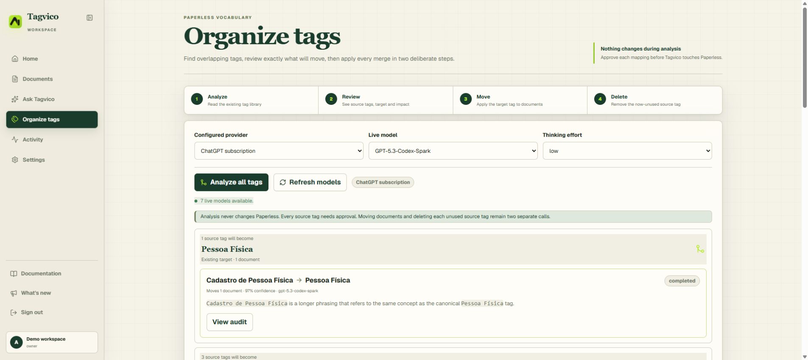Click the Organize tags page heading

click(x=262, y=36)
